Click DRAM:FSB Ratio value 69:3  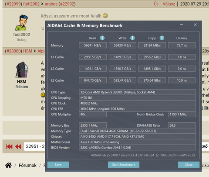(182, 125)
